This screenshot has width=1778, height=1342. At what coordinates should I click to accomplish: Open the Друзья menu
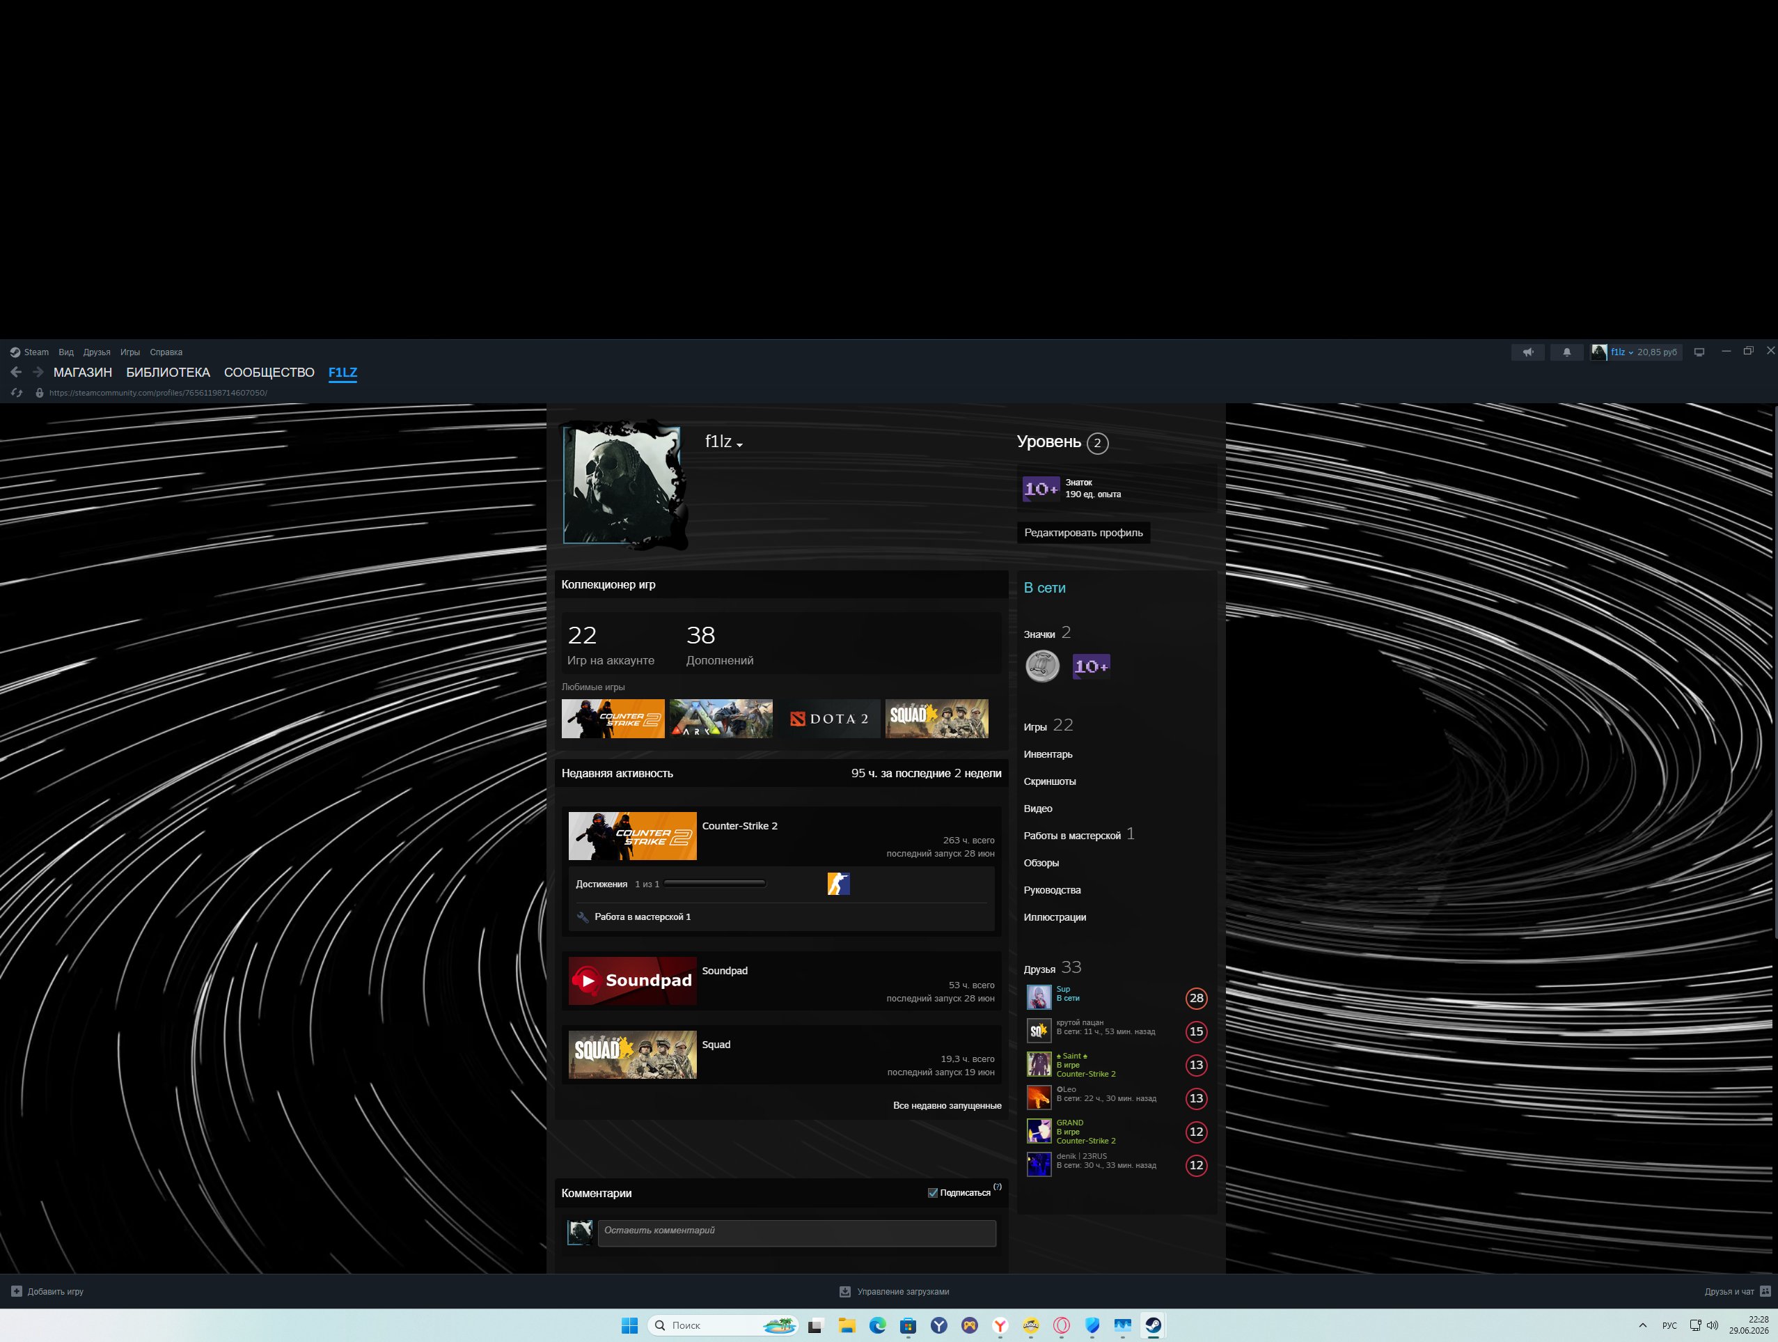pos(97,352)
